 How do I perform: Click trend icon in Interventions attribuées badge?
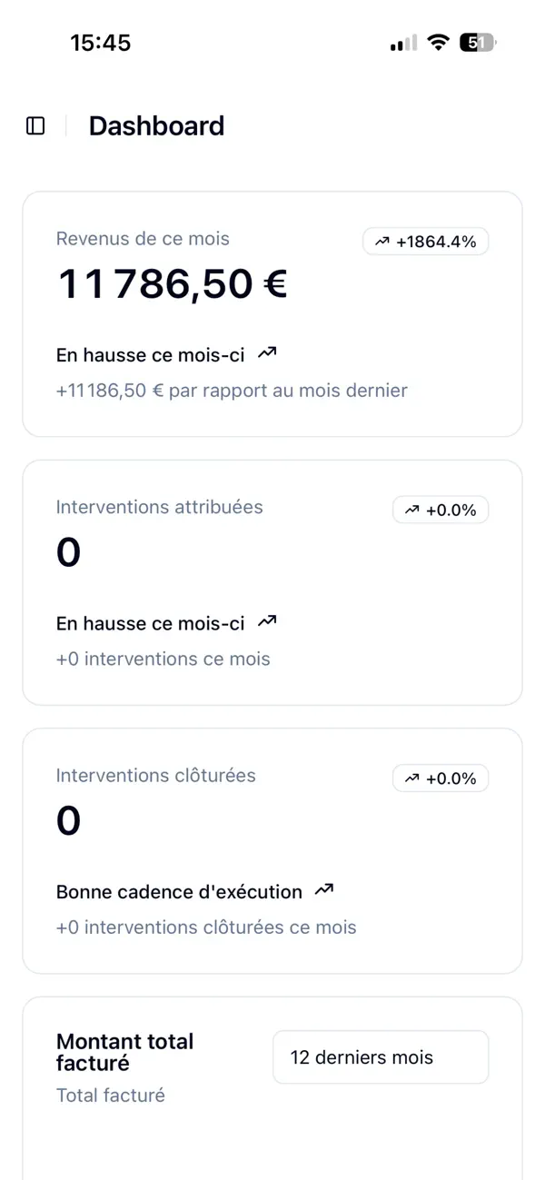(411, 510)
